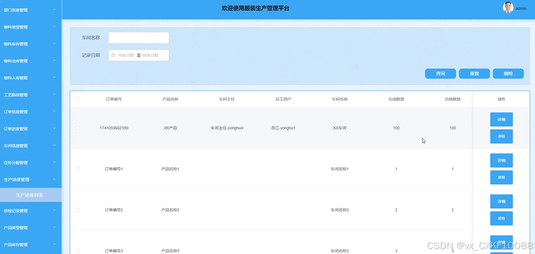Check the 订单编号1 row checkbox
Viewport: 535px width, 254px height.
(78, 169)
